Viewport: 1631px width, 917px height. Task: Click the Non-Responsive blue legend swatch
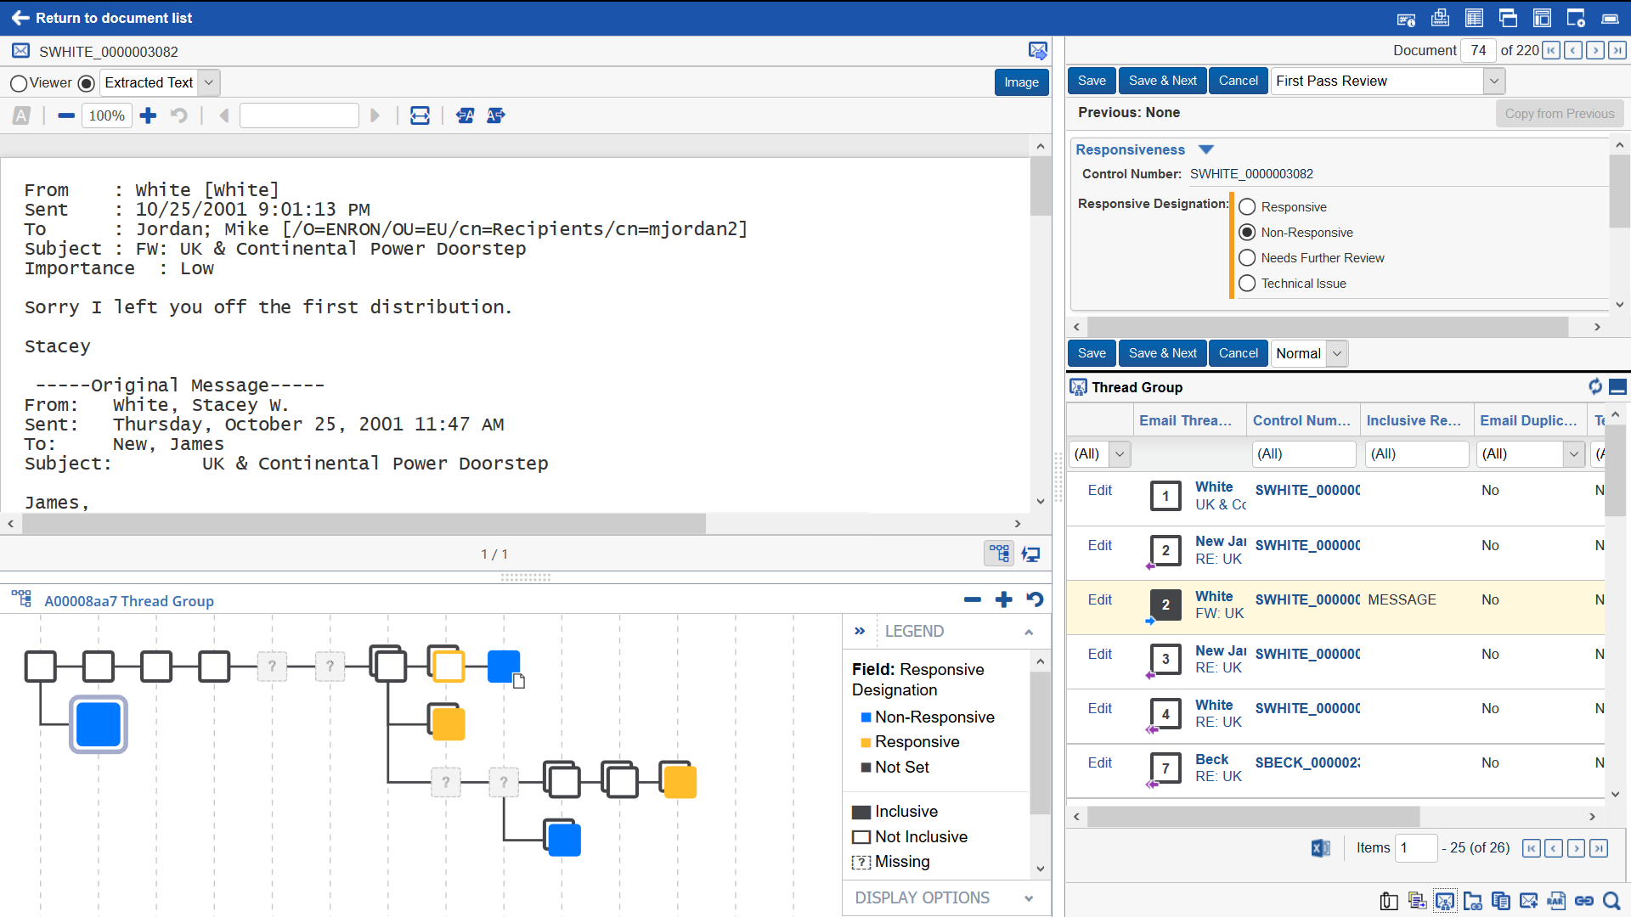pos(866,717)
